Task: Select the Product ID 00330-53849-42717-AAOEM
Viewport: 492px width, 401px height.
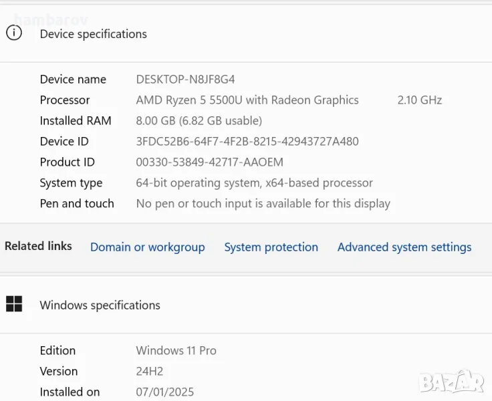Action: click(209, 162)
